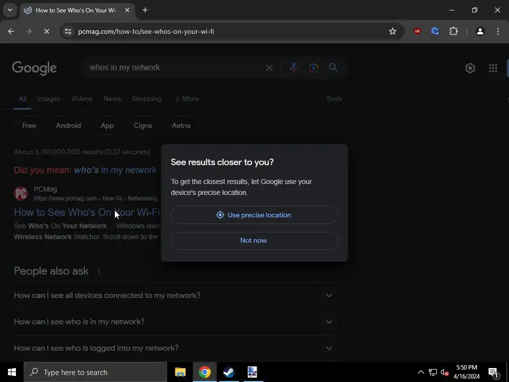This screenshot has height=382, width=509.
Task: Open Chrome three-dot menu
Action: click(x=498, y=31)
